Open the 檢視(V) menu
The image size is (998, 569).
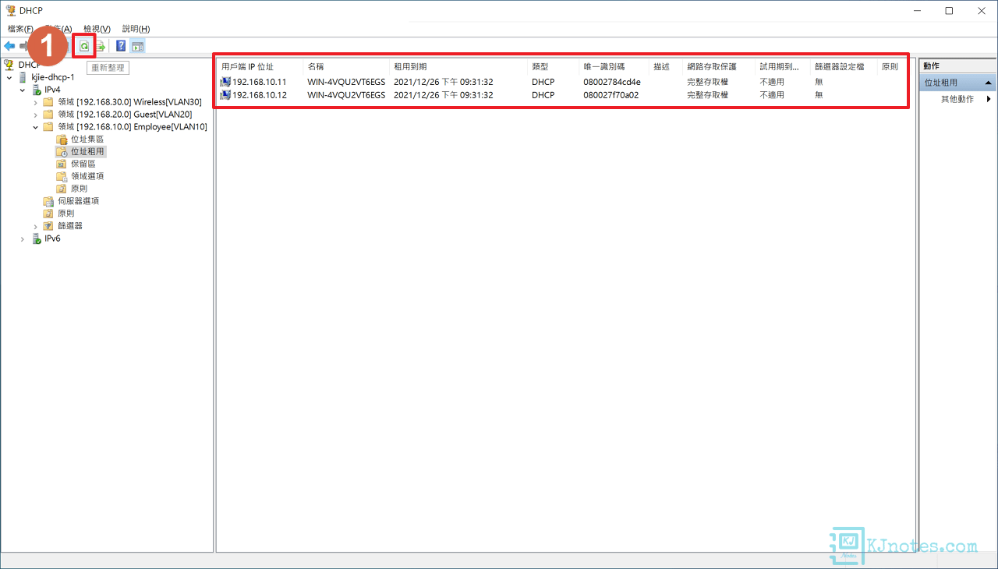point(97,29)
